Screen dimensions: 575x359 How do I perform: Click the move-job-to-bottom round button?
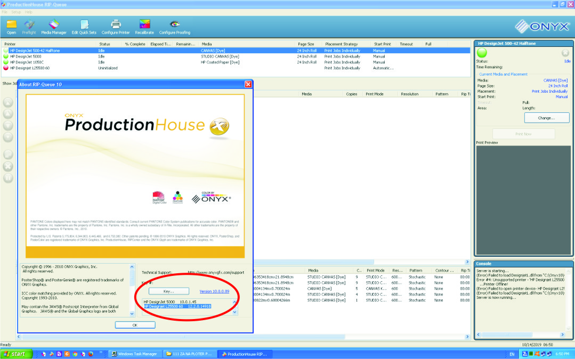(x=8, y=137)
